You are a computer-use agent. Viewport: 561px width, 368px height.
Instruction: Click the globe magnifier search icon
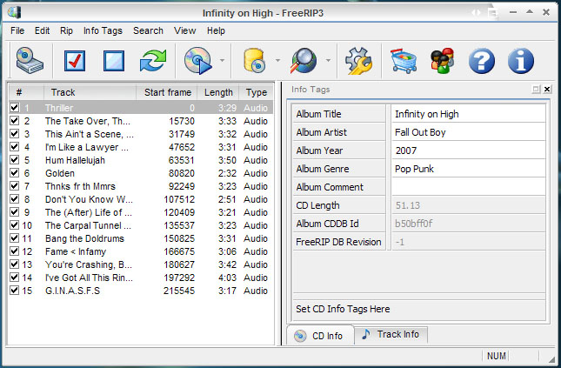click(304, 61)
